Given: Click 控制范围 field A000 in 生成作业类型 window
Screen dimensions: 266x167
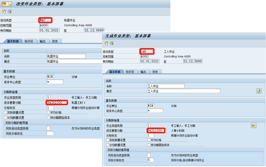Looking at the screenshot, I should (144, 56).
